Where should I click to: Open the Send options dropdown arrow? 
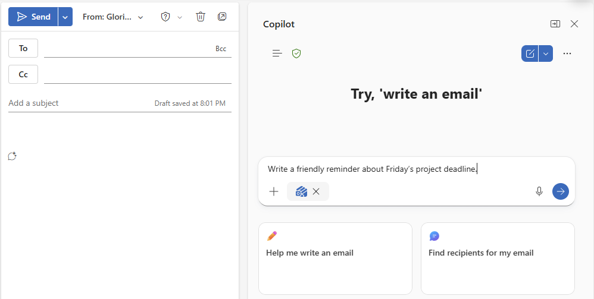coord(65,17)
